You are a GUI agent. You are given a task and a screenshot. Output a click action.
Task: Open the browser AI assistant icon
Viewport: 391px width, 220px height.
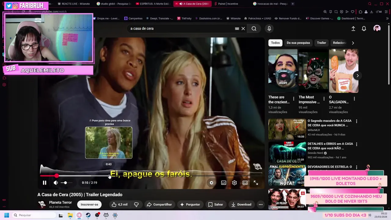379,12
